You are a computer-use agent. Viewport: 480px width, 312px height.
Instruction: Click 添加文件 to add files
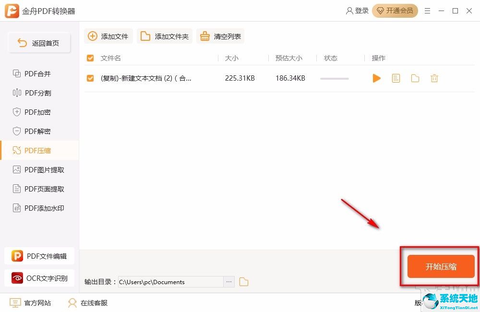[108, 36]
